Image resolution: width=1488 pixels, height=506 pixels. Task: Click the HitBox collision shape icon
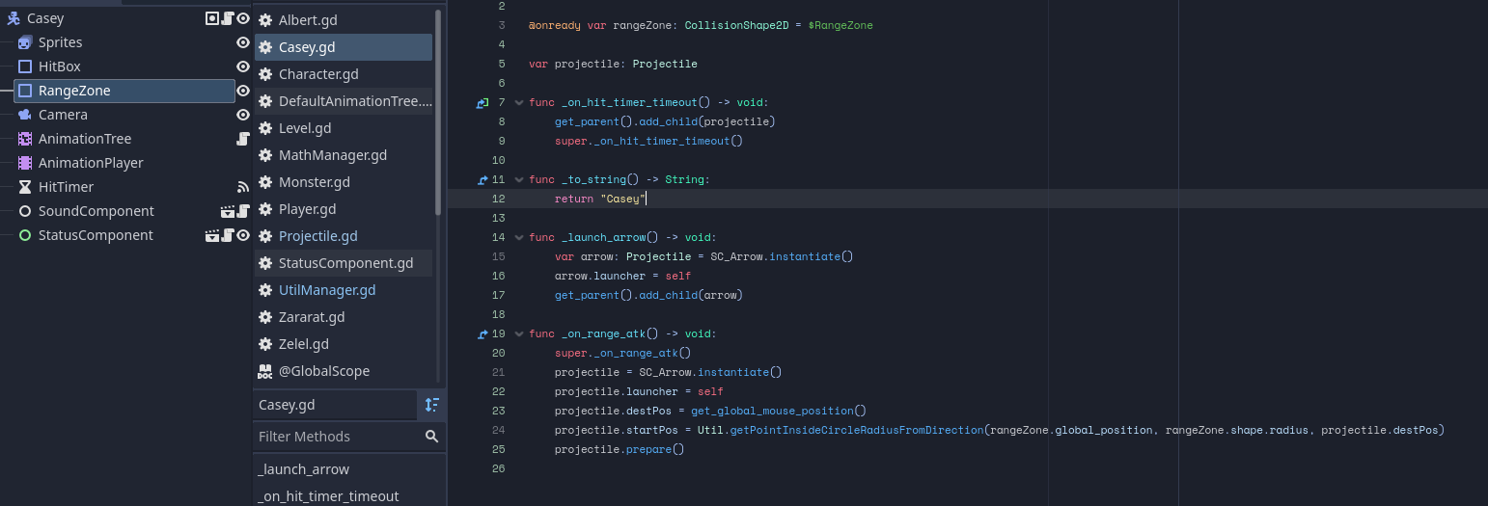[25, 67]
